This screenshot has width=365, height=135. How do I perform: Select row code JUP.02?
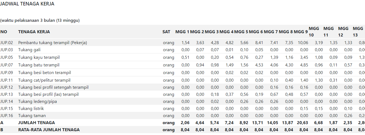(7, 43)
